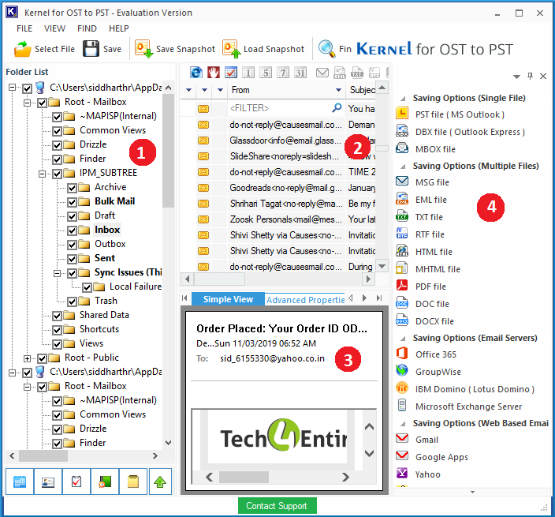555x517 pixels.
Task: Click the Save floppy disk icon
Action: (x=91, y=49)
